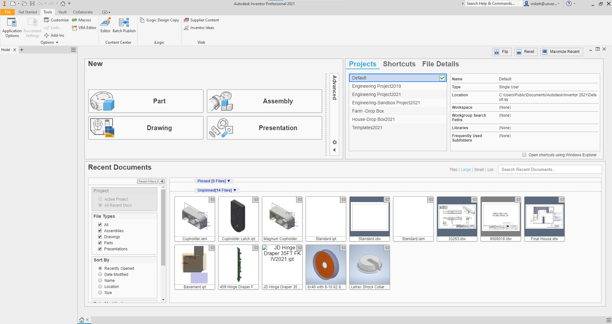Uncheck the Drawings file type filter
This screenshot has height=324, width=612.
100,237
